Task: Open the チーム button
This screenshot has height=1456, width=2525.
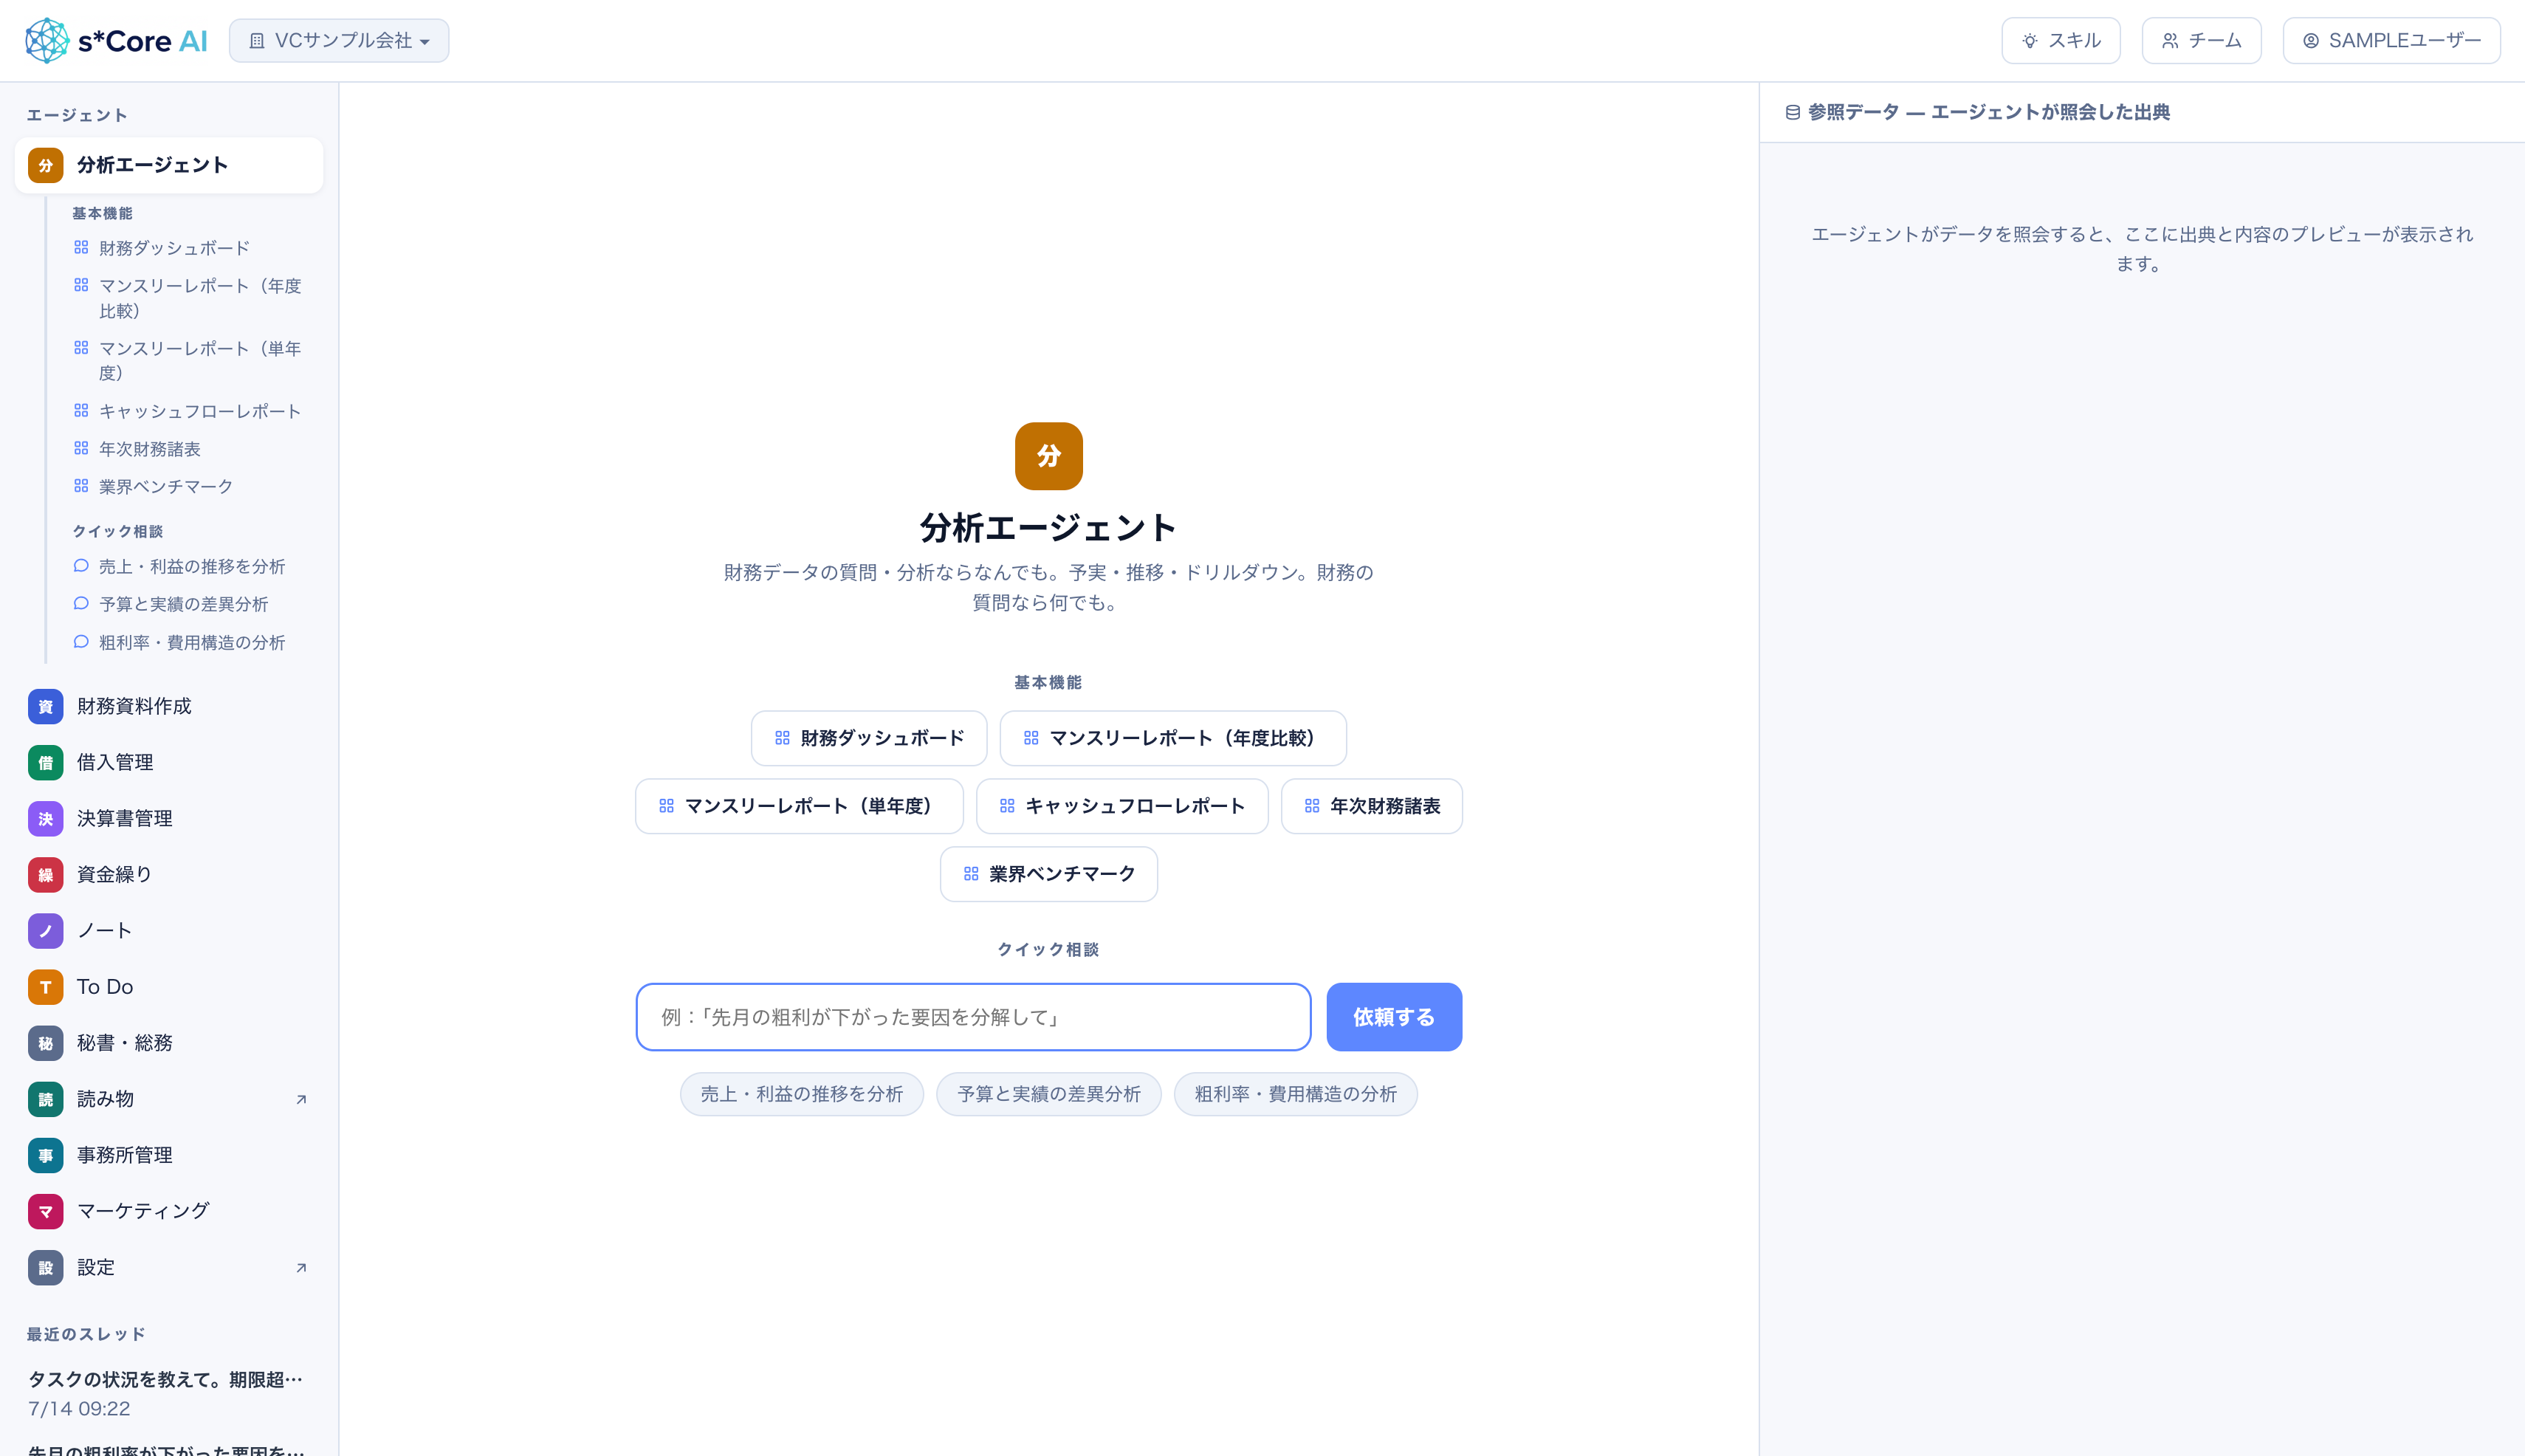Action: pyautogui.click(x=2201, y=41)
